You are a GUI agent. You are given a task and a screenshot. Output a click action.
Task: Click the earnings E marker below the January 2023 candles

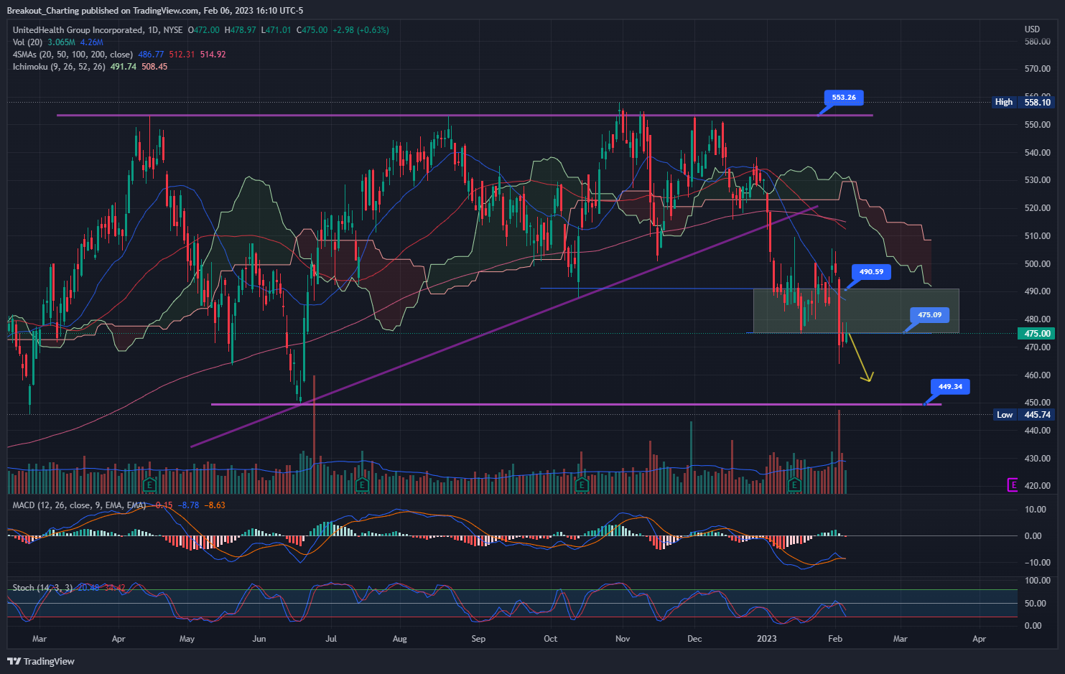point(793,485)
